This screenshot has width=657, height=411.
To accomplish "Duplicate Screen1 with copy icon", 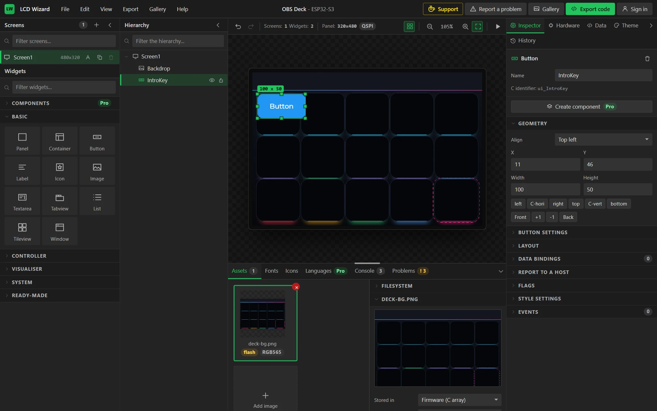I will [100, 57].
